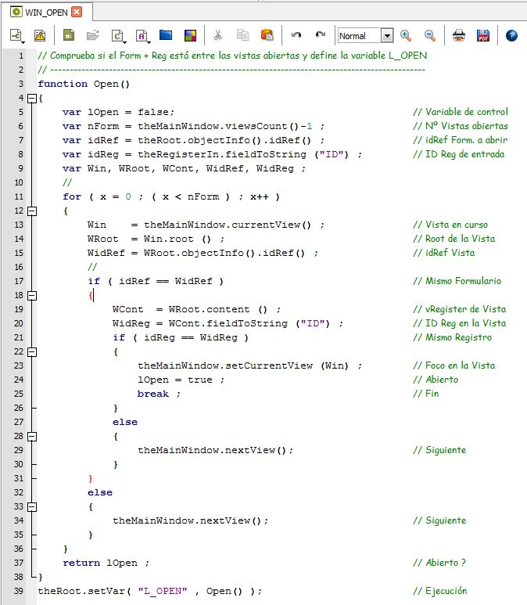Click 'if ( idReg == WidReg )' line
Viewport: 527px width, 605px height.
pos(181,337)
